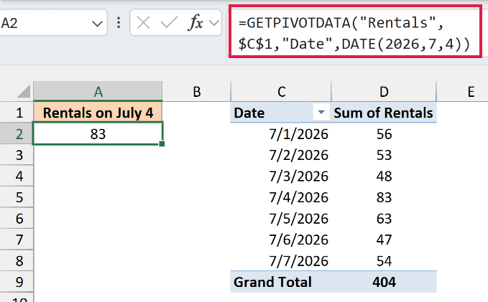Viewport: 488px width, 302px height.
Task: Select row 4 header
Action: pyautogui.click(x=17, y=176)
